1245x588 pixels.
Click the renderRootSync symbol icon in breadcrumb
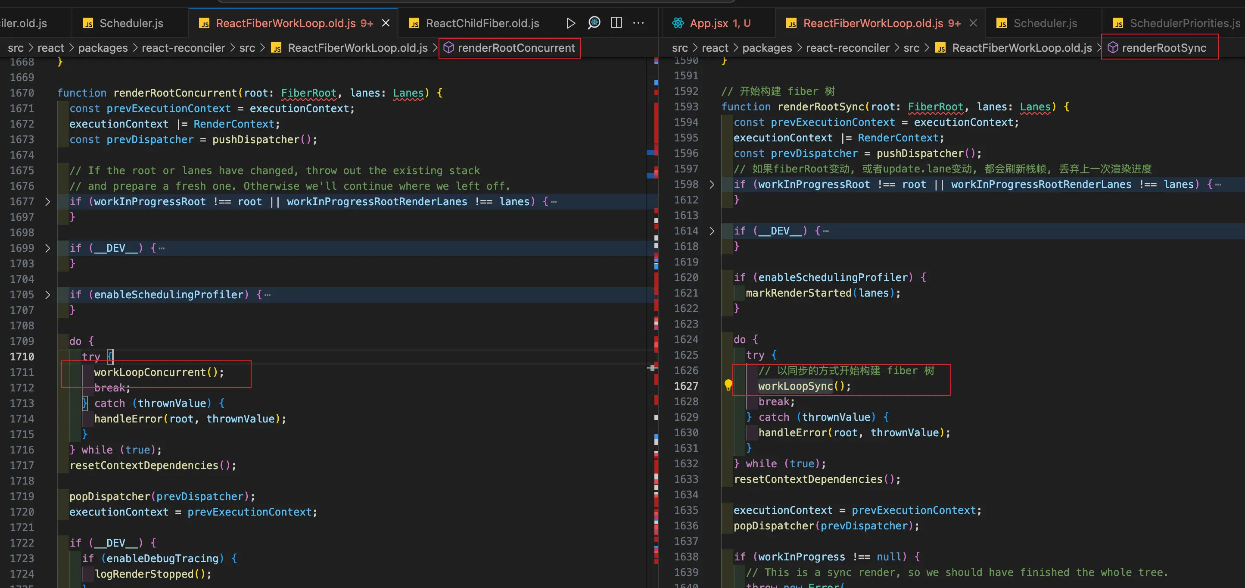pos(1113,47)
